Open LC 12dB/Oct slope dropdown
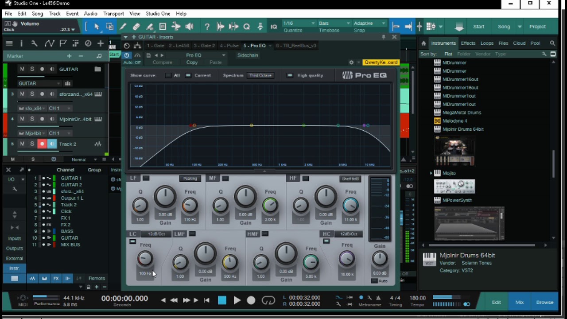Viewport: 567px width, 319px height. tap(156, 234)
